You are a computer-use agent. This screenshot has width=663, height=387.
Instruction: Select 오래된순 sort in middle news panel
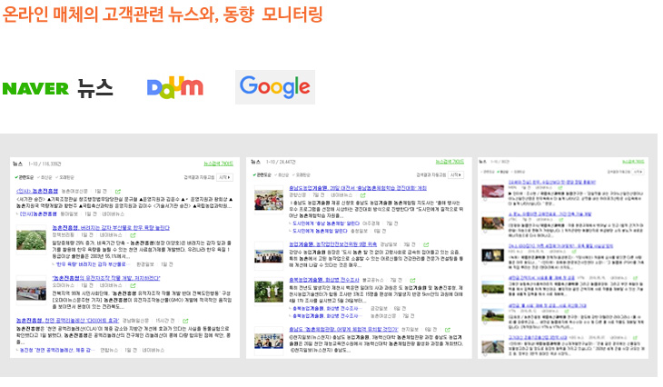click(302, 174)
